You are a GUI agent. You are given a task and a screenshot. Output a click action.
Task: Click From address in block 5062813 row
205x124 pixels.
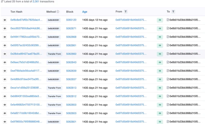[131, 88]
